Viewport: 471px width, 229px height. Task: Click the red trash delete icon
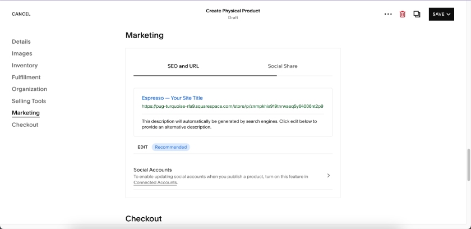click(403, 14)
